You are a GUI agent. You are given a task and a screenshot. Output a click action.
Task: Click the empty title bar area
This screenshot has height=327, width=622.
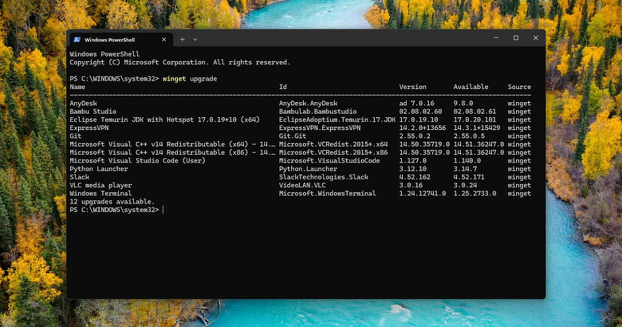342,38
